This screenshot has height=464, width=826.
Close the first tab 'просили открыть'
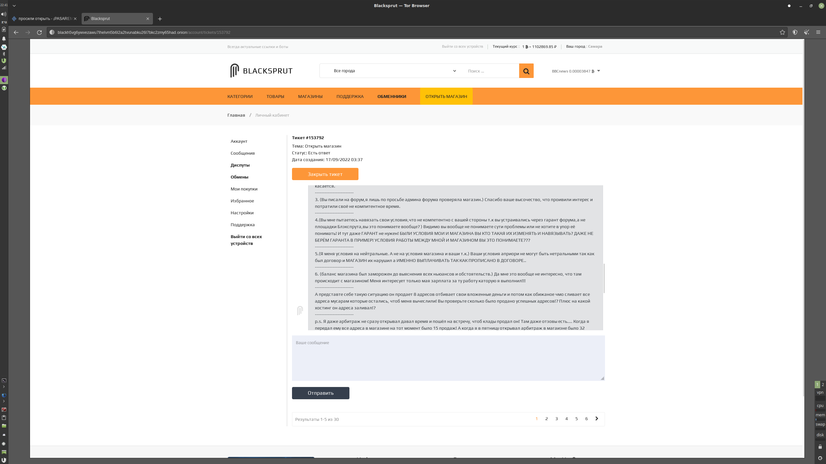(x=75, y=19)
